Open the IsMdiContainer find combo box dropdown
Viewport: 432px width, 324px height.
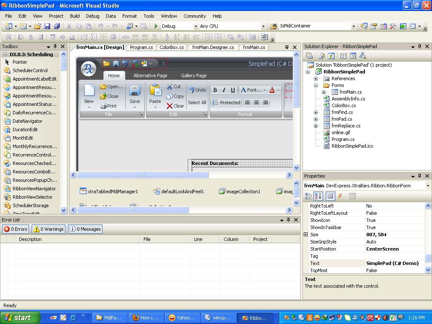[354, 27]
